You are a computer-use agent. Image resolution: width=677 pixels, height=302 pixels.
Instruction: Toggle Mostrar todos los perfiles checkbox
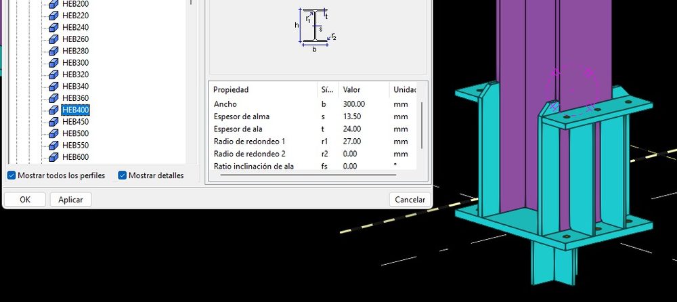tap(12, 175)
